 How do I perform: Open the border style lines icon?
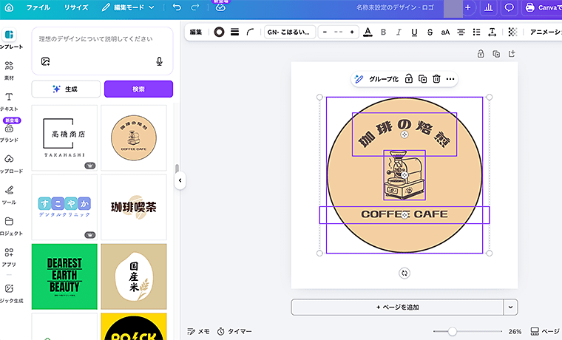[234, 33]
